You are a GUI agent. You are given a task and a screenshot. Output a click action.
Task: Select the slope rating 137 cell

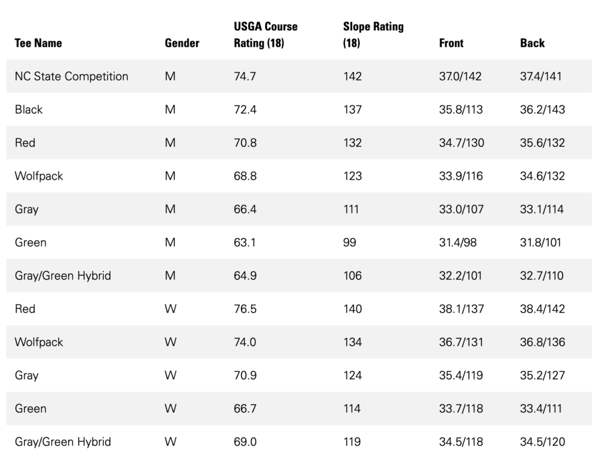click(352, 110)
